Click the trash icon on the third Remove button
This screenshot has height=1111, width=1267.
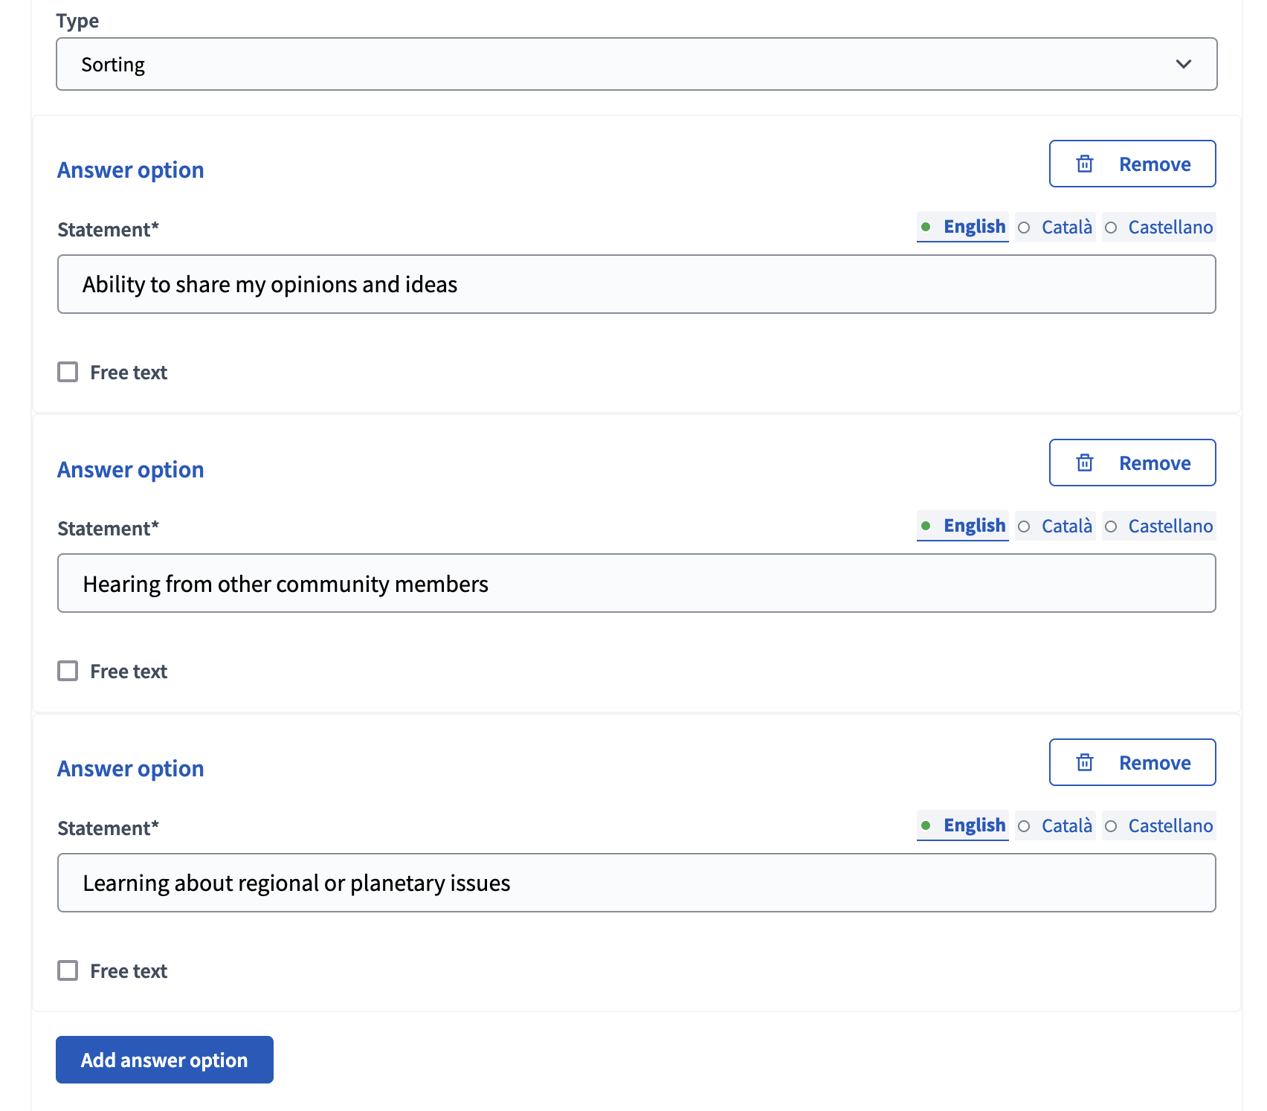1085,762
